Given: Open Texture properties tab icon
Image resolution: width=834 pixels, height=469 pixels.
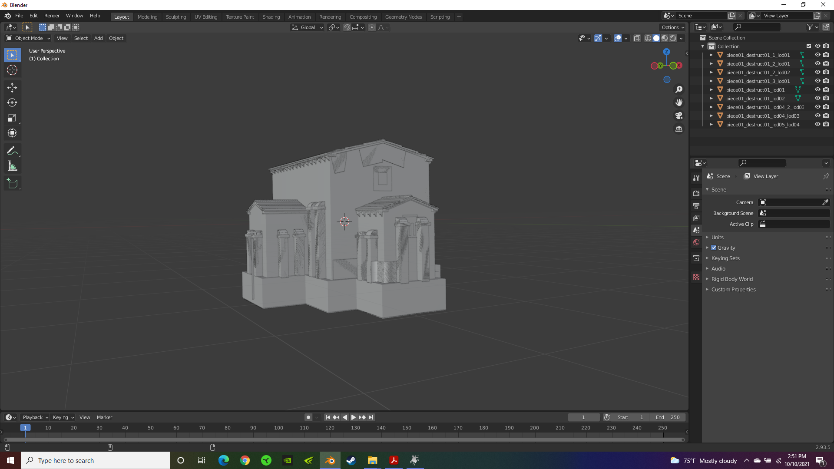Looking at the screenshot, I should [696, 277].
